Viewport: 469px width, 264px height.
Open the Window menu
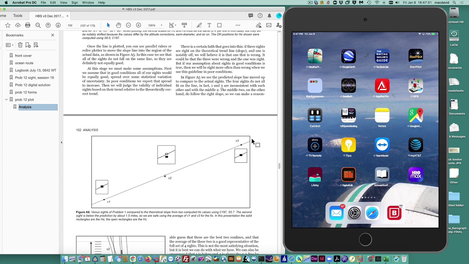(x=88, y=3)
